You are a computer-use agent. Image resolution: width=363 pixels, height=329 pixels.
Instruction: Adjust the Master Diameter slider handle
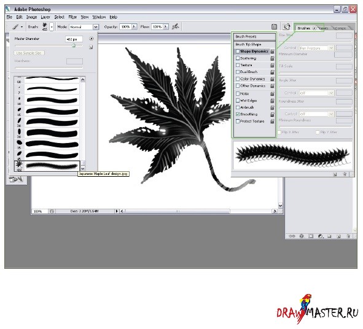pyautogui.click(x=74, y=45)
